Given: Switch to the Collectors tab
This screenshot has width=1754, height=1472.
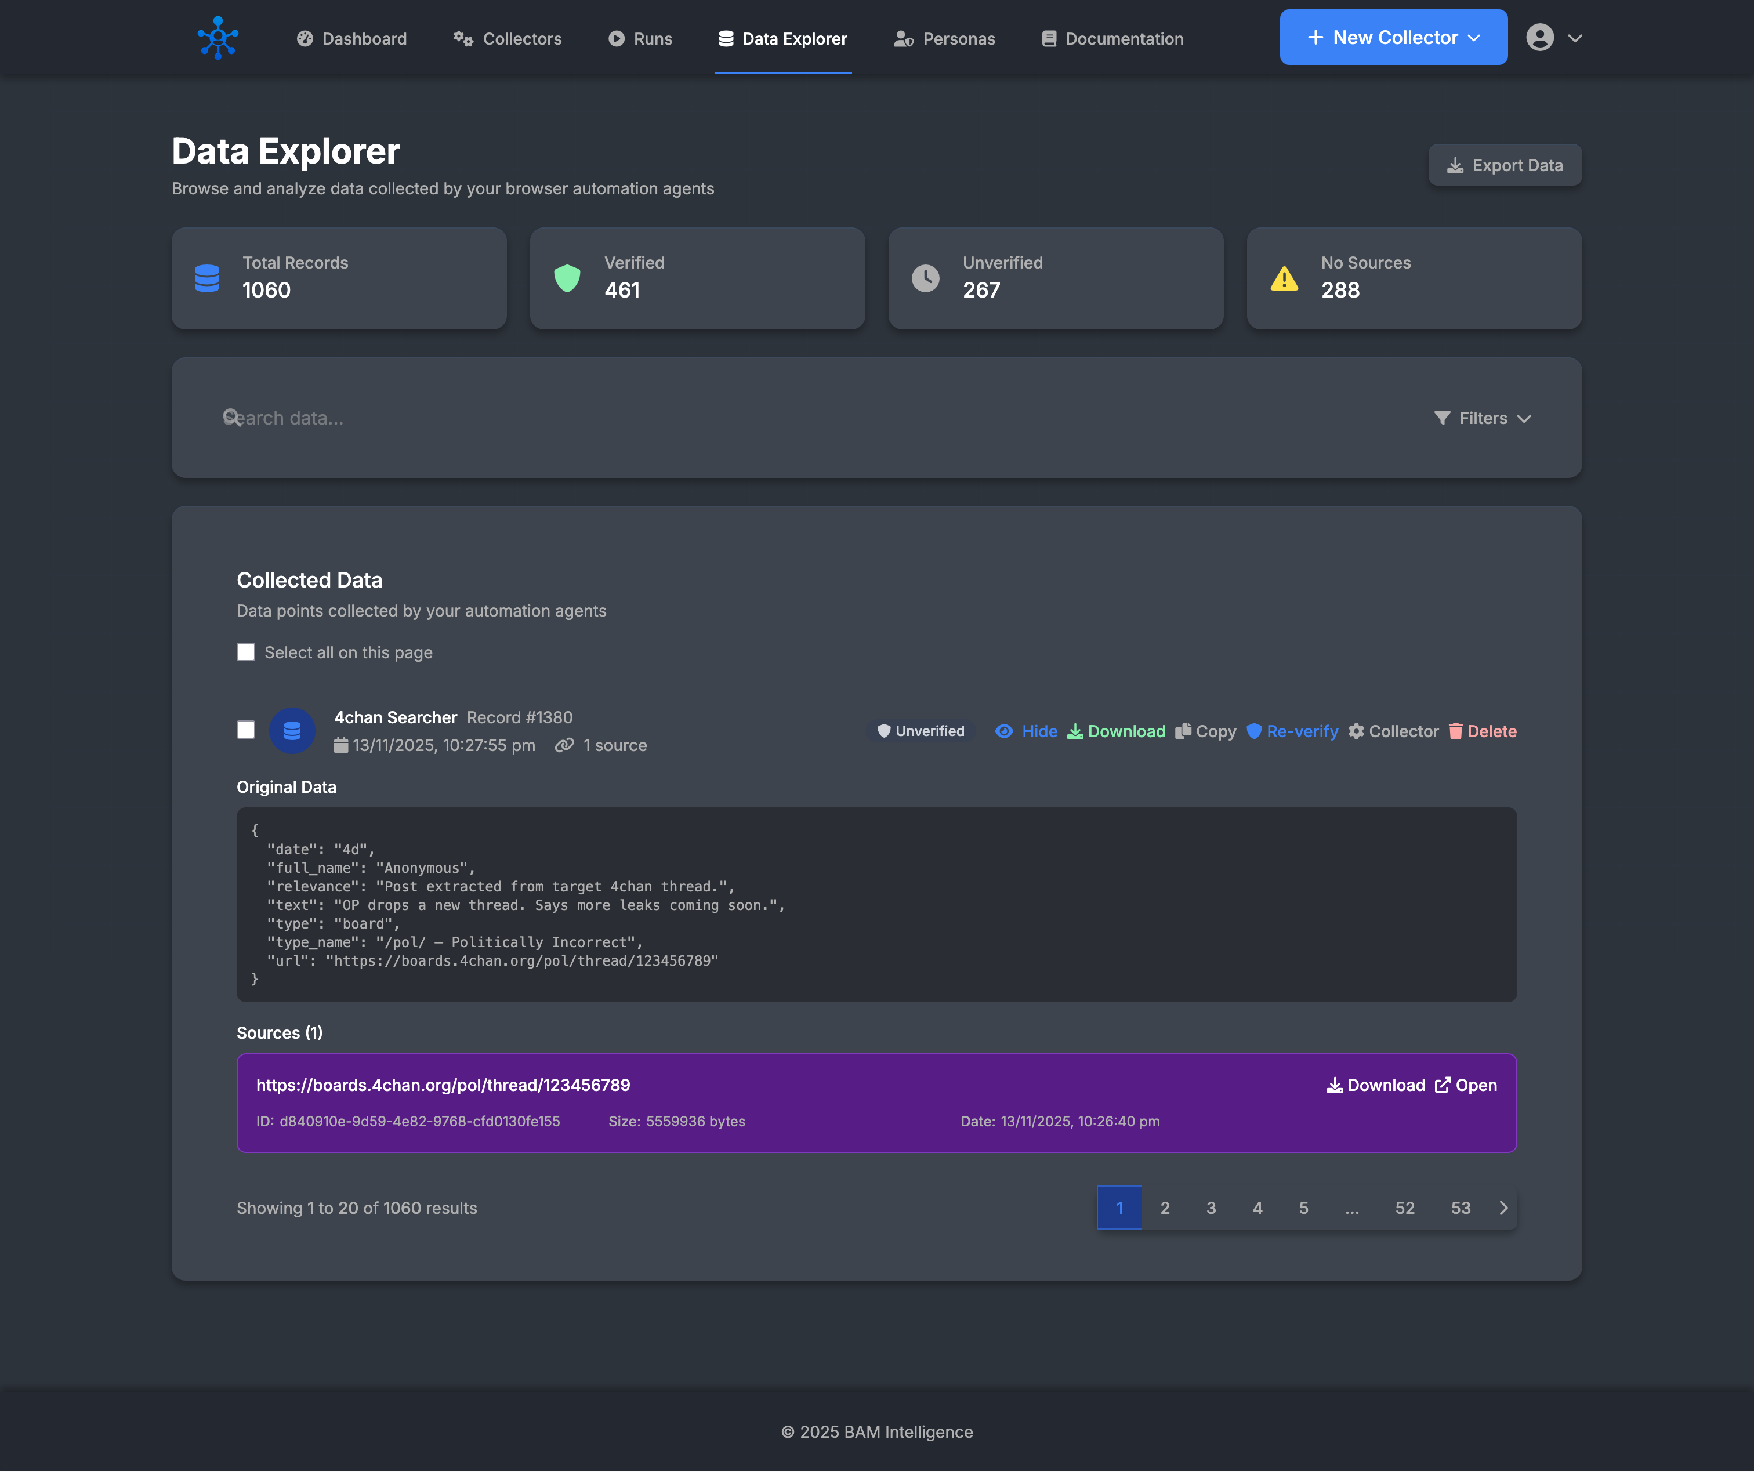Looking at the screenshot, I should (x=507, y=38).
